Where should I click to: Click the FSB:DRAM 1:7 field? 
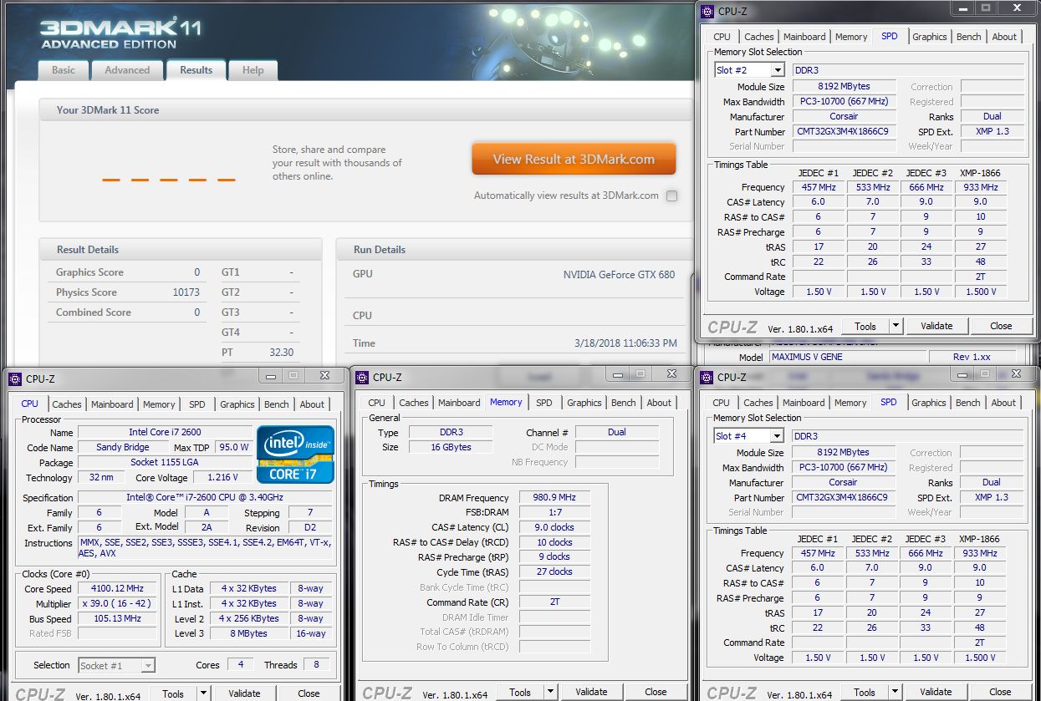pos(554,513)
